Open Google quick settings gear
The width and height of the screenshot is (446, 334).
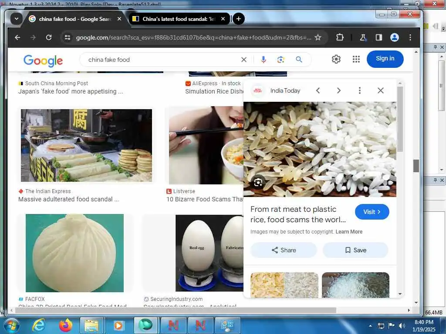click(x=336, y=59)
